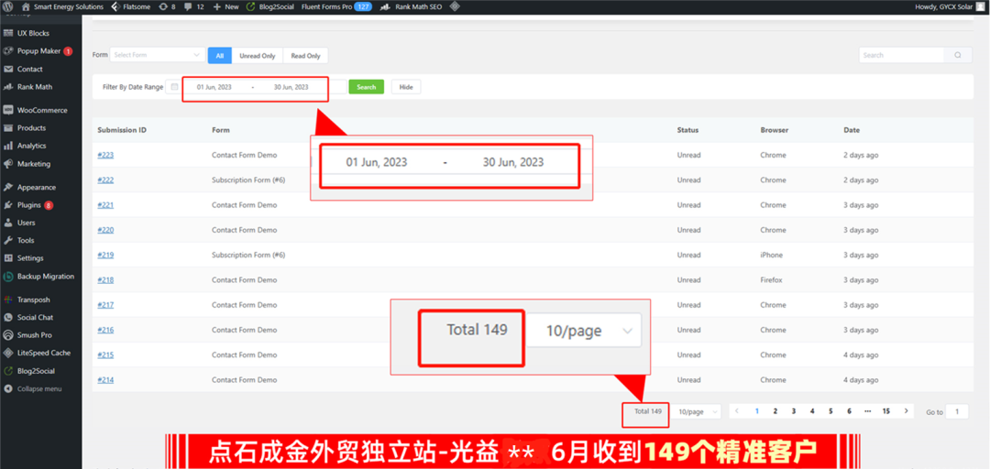Open the Select Form dropdown
Screen dimensions: 990x469
158,55
